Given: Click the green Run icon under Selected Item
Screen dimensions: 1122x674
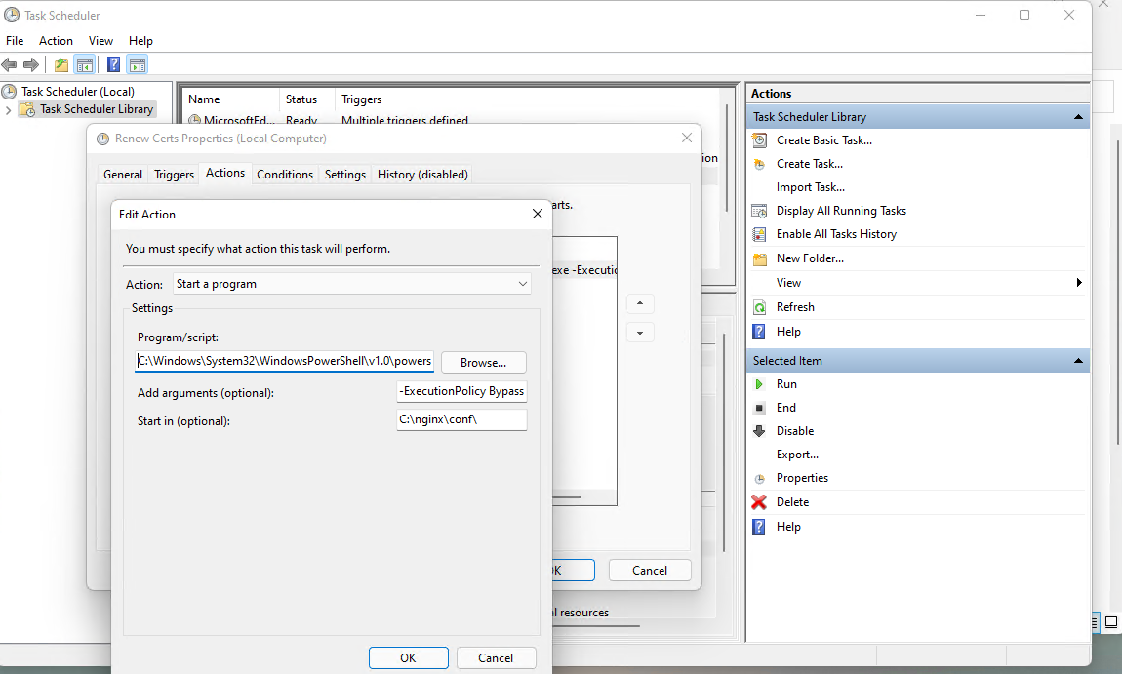Looking at the screenshot, I should pos(759,384).
